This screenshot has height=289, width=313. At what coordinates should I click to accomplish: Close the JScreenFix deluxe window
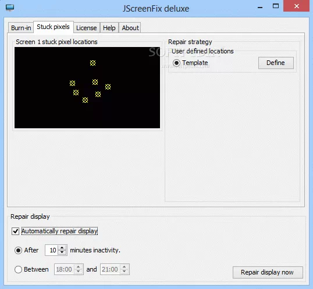point(297,6)
